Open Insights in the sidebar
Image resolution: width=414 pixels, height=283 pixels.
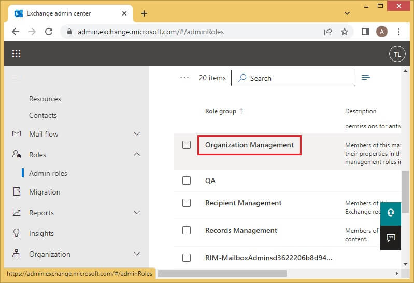[x=41, y=233]
